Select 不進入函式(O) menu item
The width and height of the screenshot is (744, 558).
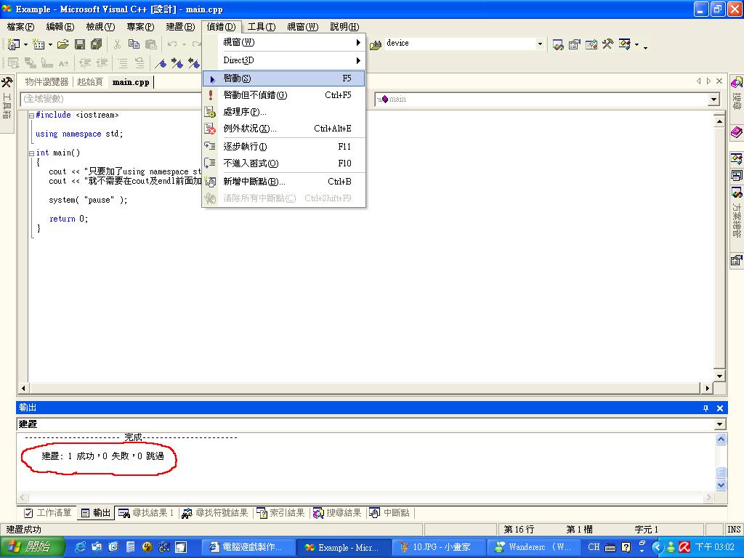point(284,163)
